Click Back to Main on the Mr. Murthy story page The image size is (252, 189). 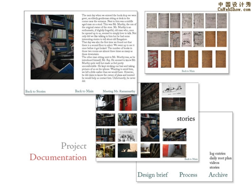(84, 91)
